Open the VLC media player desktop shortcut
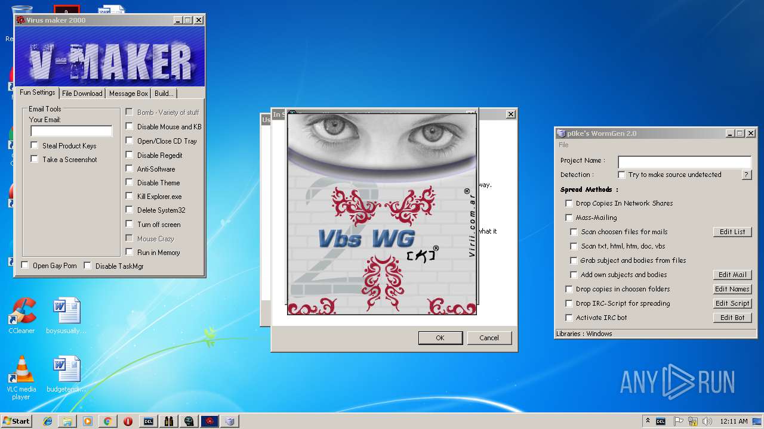The image size is (764, 429). point(21,378)
